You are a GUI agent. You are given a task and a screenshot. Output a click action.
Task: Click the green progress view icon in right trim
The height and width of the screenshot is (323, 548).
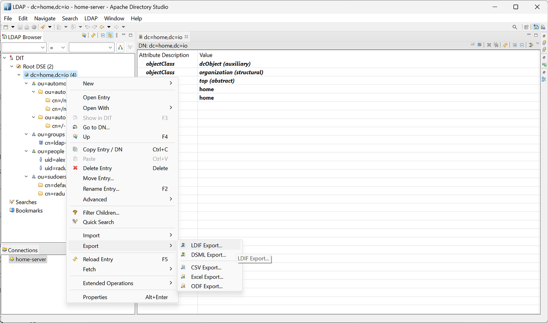click(544, 65)
